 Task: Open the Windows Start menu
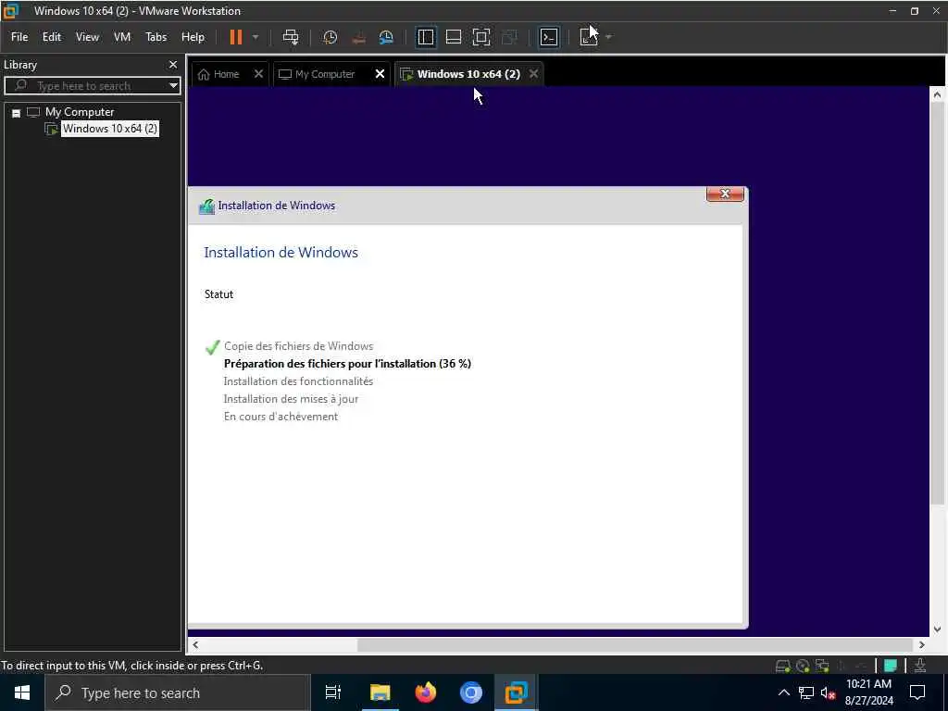[x=22, y=692]
